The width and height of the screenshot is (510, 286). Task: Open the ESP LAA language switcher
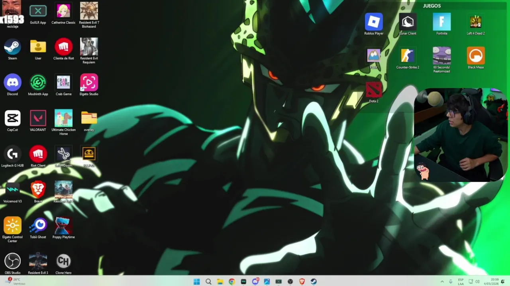[x=461, y=282]
